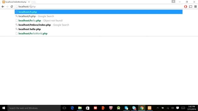
Task: Click the 'Search the web and Windows' box
Action: (34, 108)
